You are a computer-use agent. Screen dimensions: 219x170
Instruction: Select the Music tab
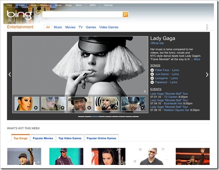tap(58, 27)
